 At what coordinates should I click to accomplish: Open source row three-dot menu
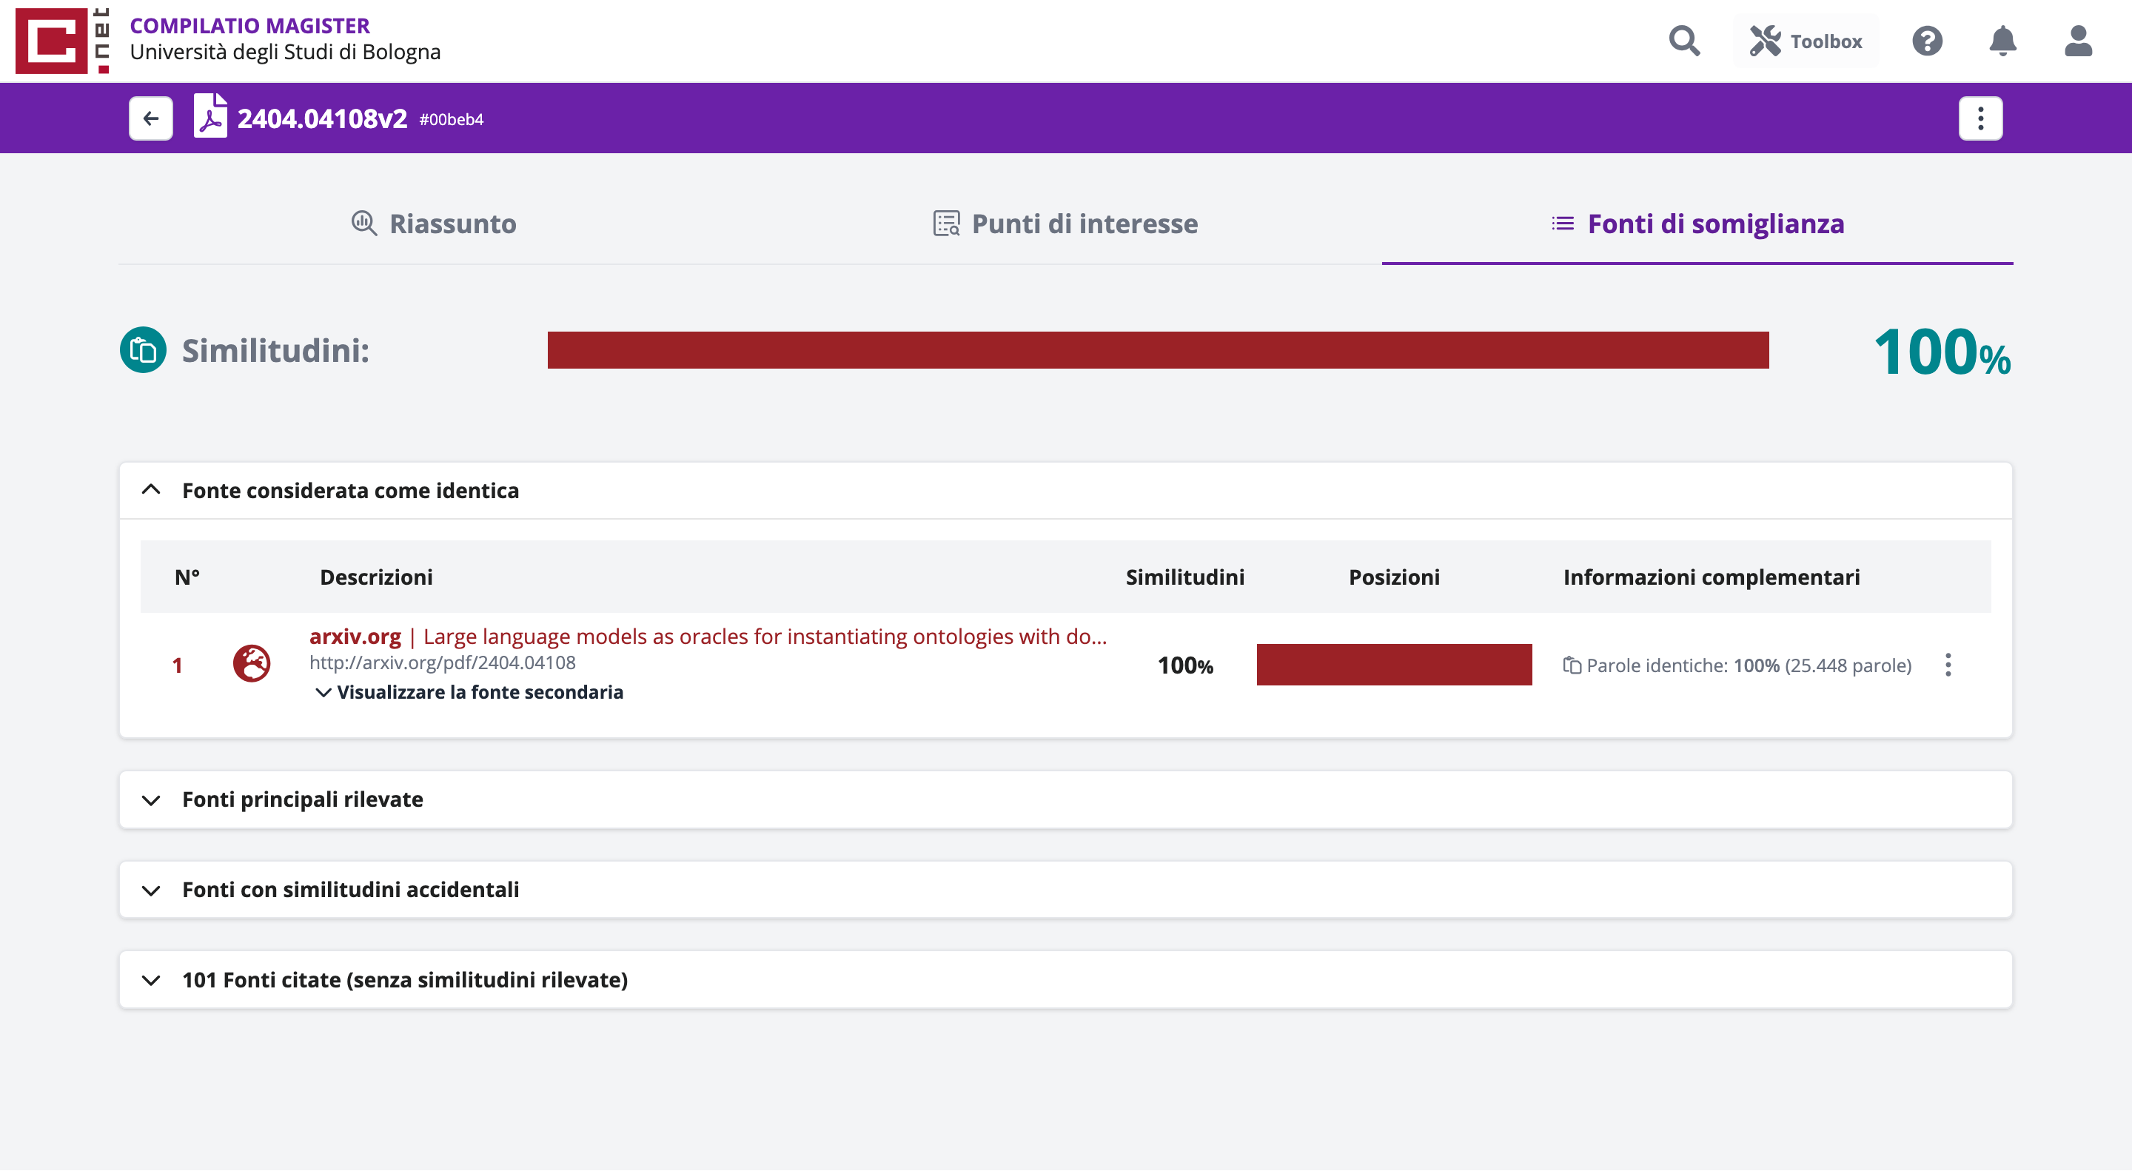coord(1948,665)
